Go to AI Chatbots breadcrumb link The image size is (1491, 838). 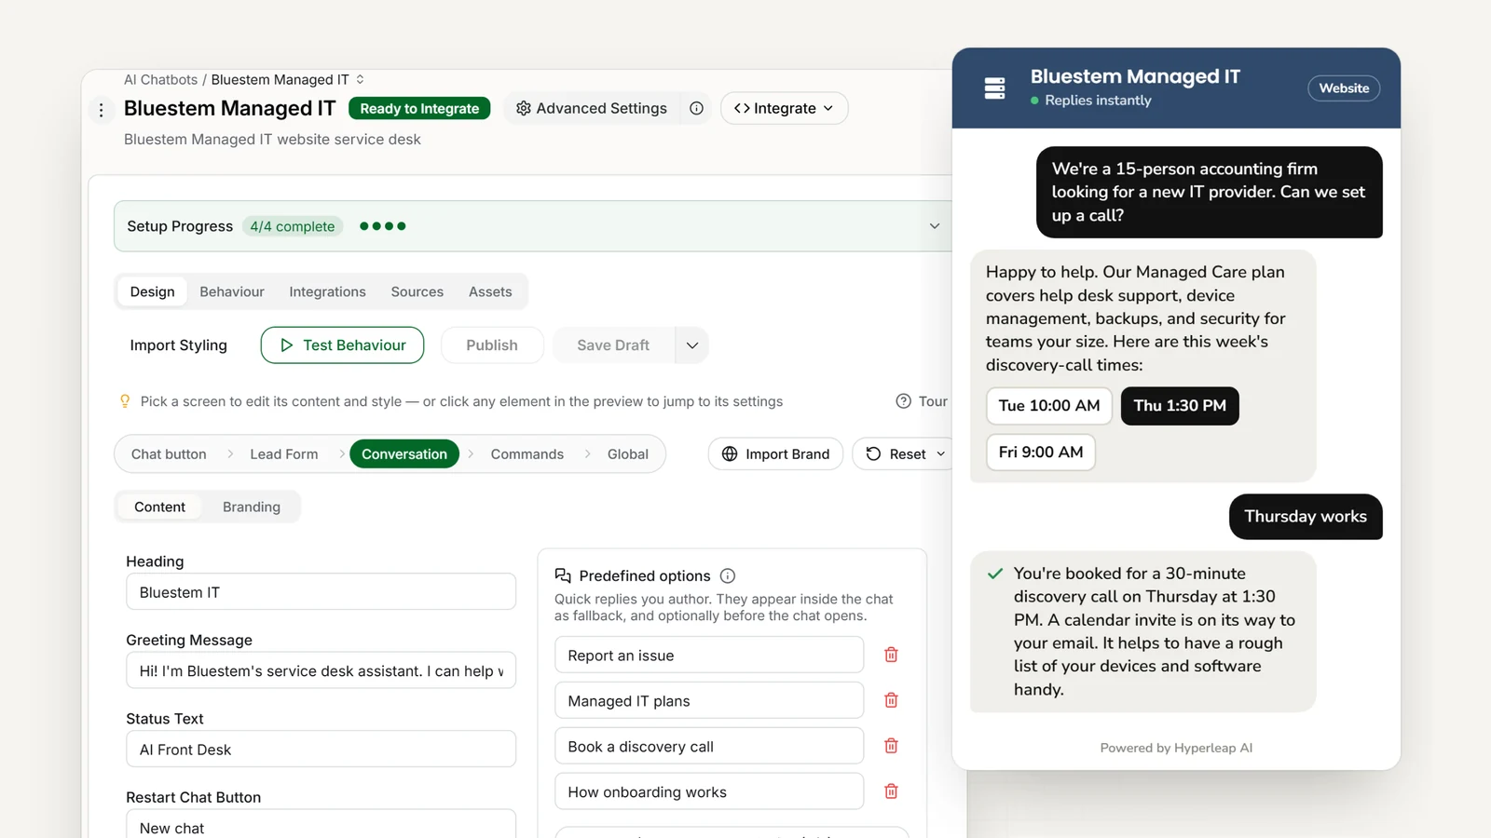160,80
